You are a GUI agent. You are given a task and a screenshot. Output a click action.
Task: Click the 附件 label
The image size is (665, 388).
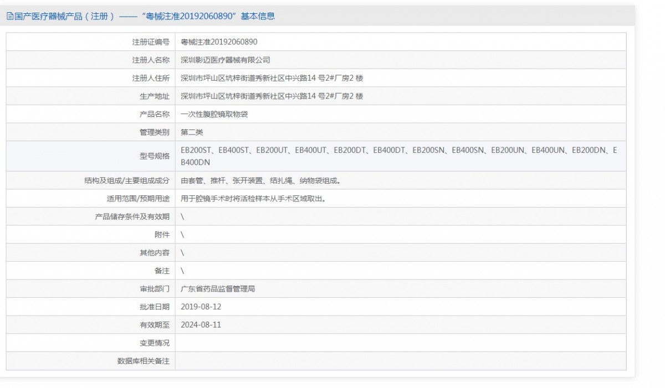(162, 235)
